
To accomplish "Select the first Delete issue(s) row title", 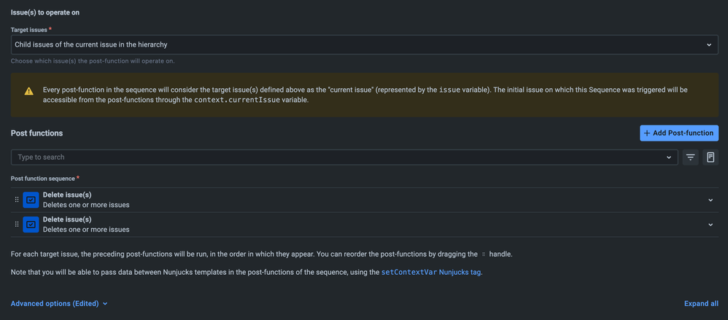I will click(67, 195).
